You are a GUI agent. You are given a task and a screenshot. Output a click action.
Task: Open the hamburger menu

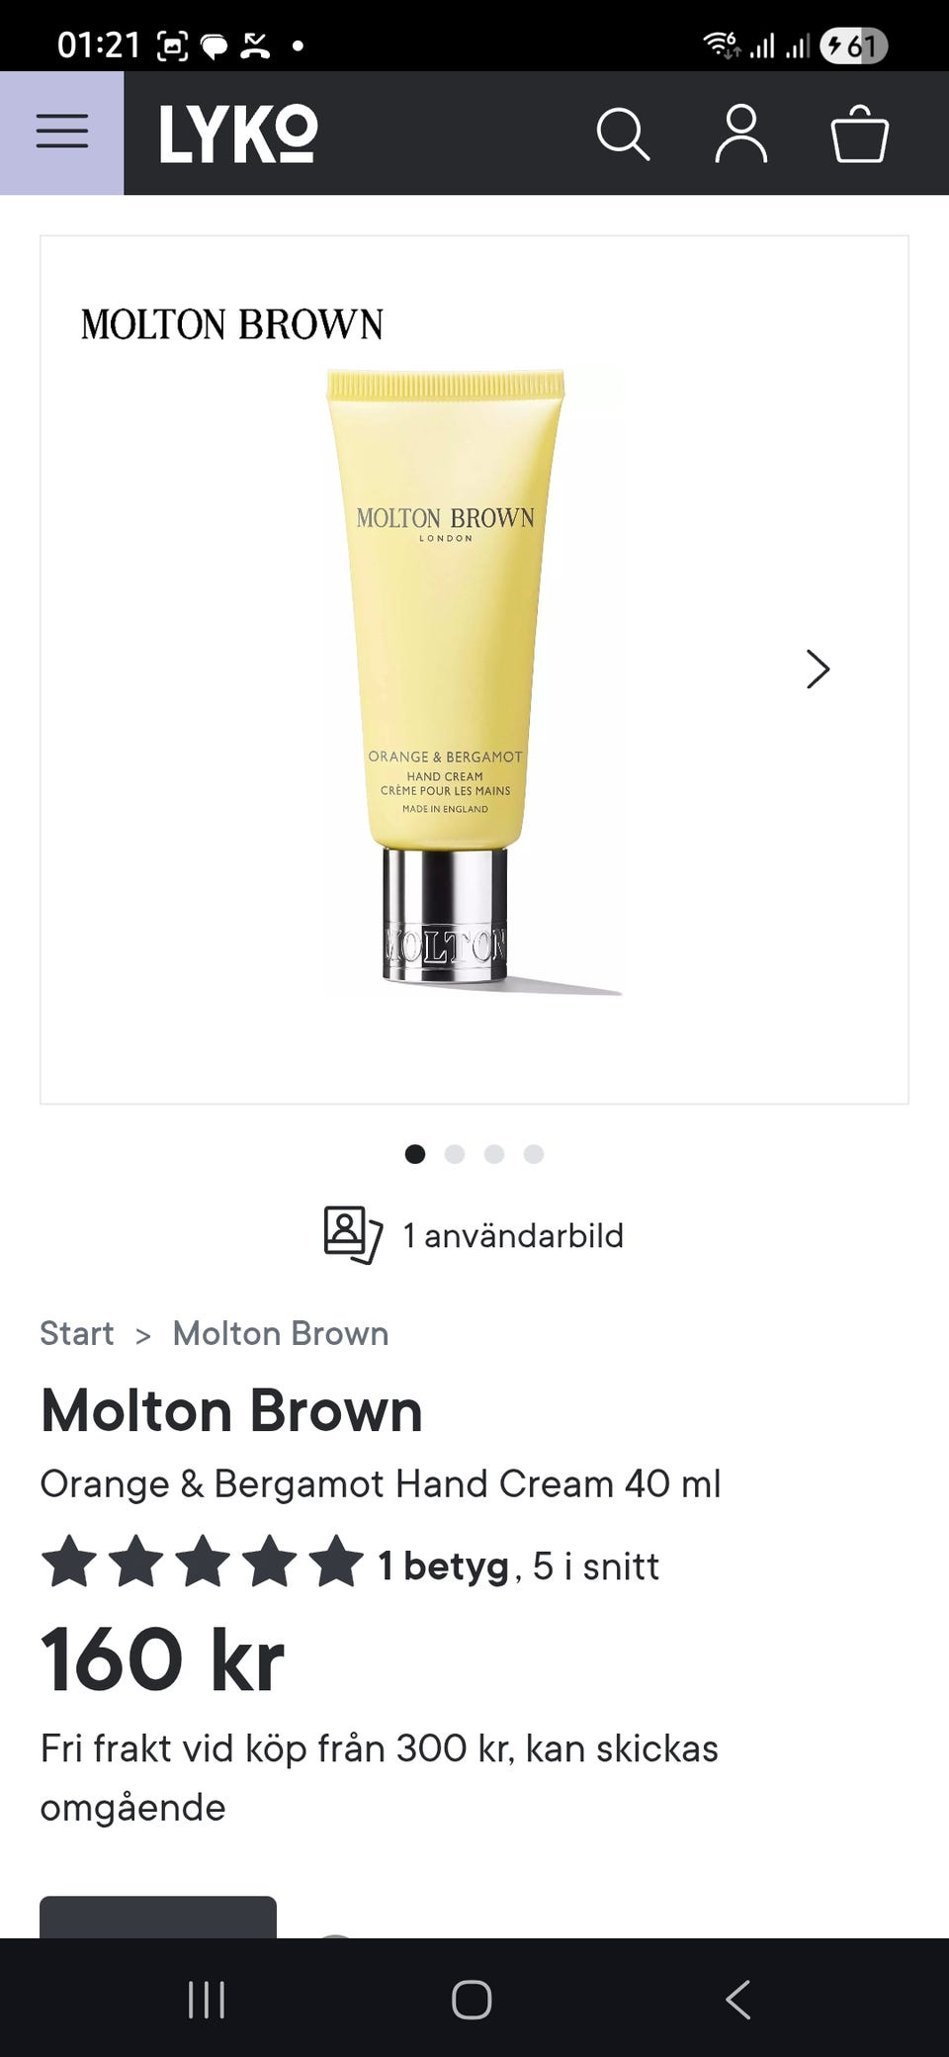[x=62, y=133]
